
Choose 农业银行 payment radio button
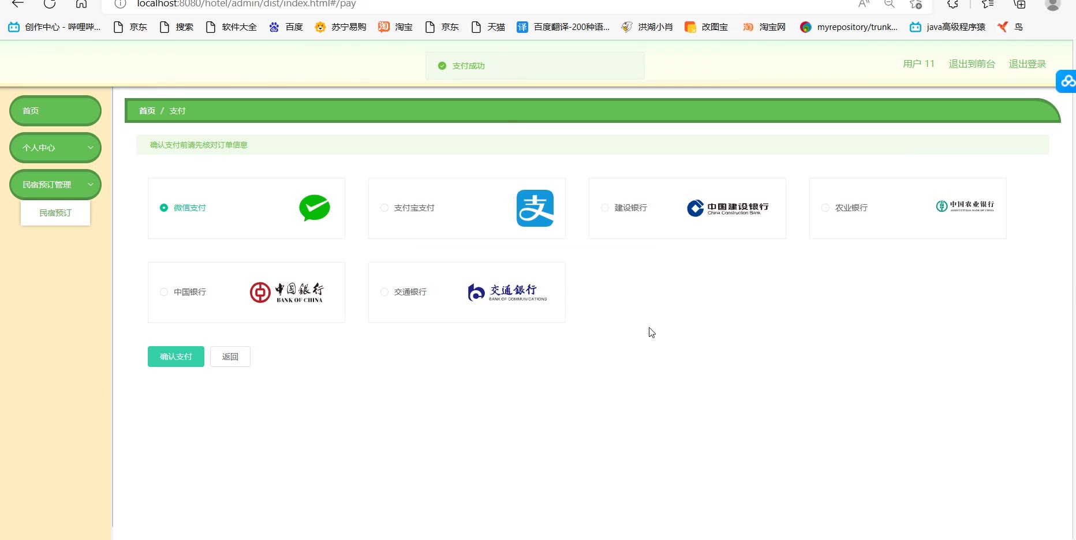(x=825, y=208)
